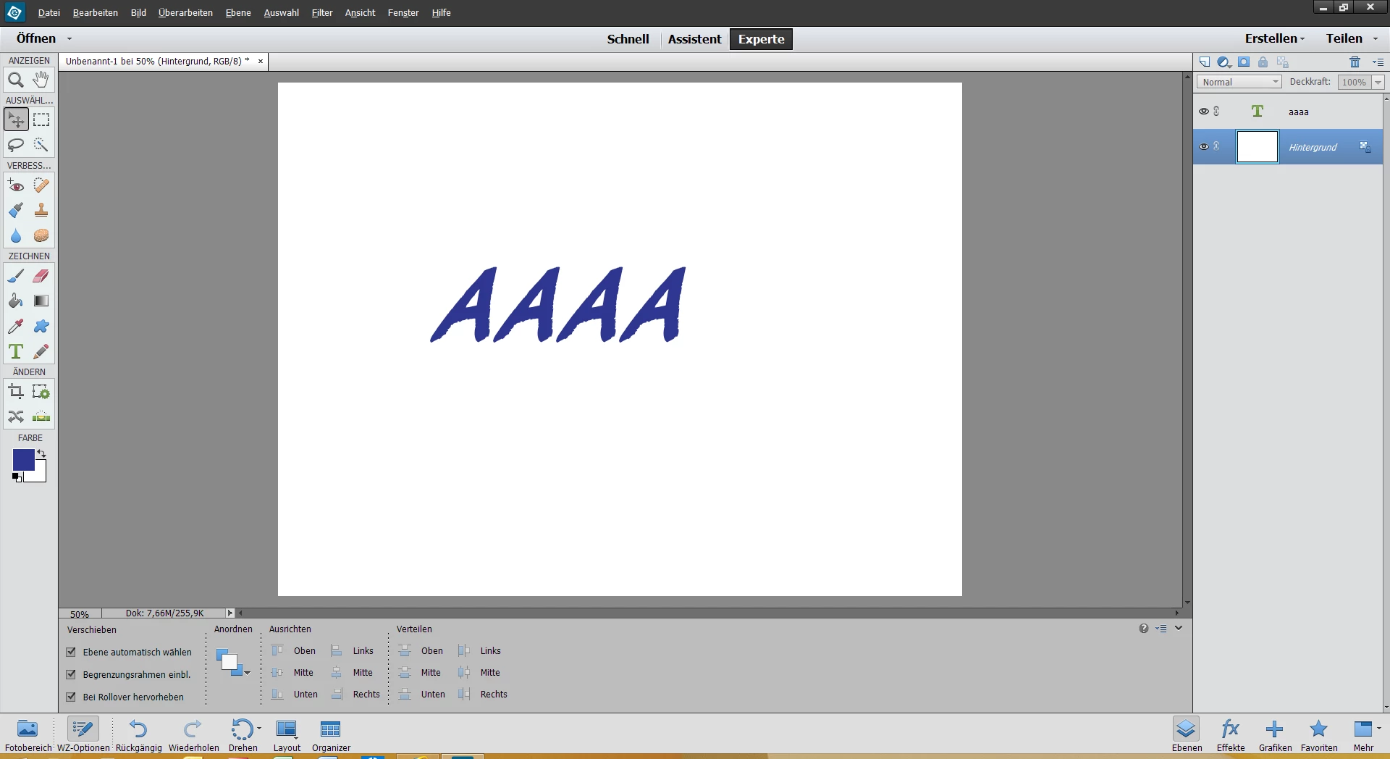Select the Hand tool
1390x759 pixels.
(x=41, y=80)
